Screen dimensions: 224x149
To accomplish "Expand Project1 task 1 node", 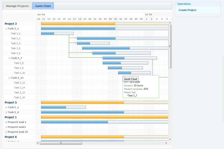I will coord(6,122).
